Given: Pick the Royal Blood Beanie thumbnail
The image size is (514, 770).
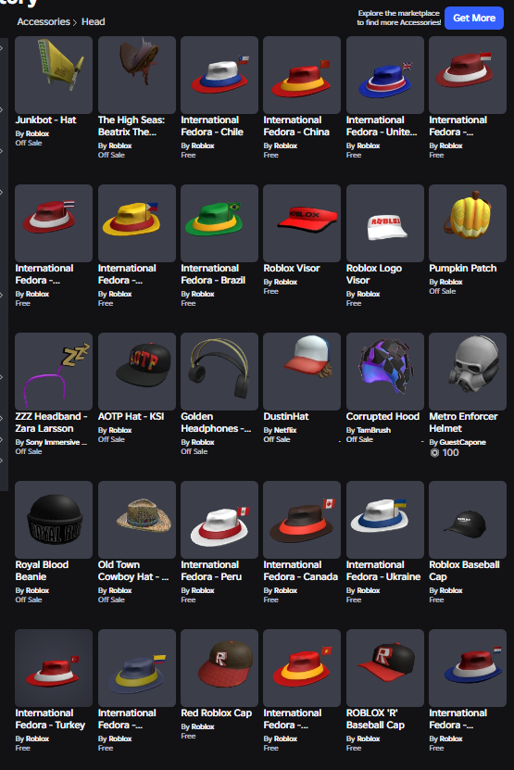Looking at the screenshot, I should [x=54, y=520].
